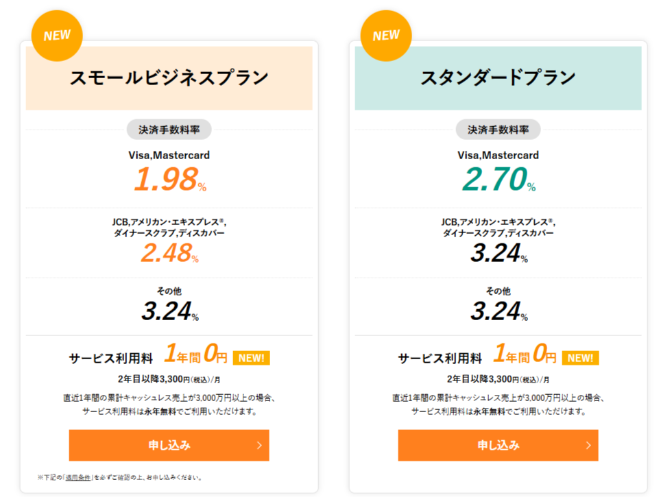Open the 適用条件 link

[x=78, y=477]
